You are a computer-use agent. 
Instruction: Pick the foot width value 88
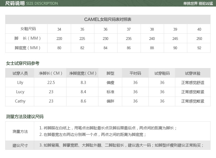152,48
